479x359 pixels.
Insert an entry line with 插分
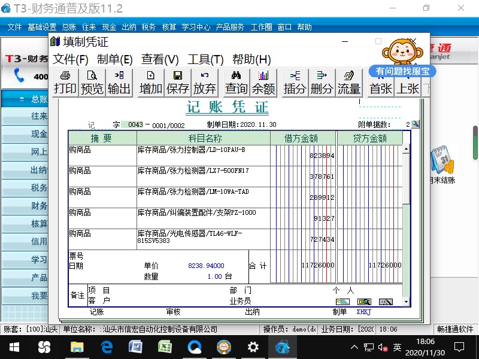(x=295, y=83)
